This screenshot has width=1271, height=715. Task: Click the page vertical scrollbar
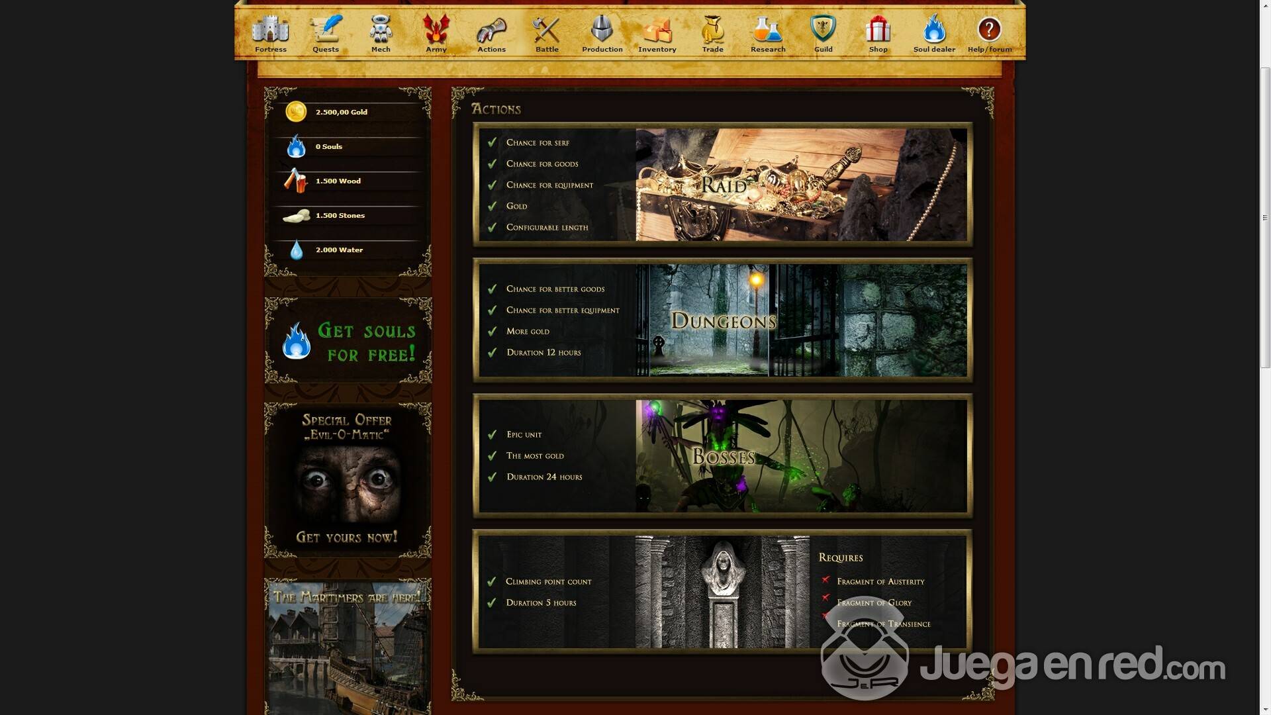pos(1265,217)
